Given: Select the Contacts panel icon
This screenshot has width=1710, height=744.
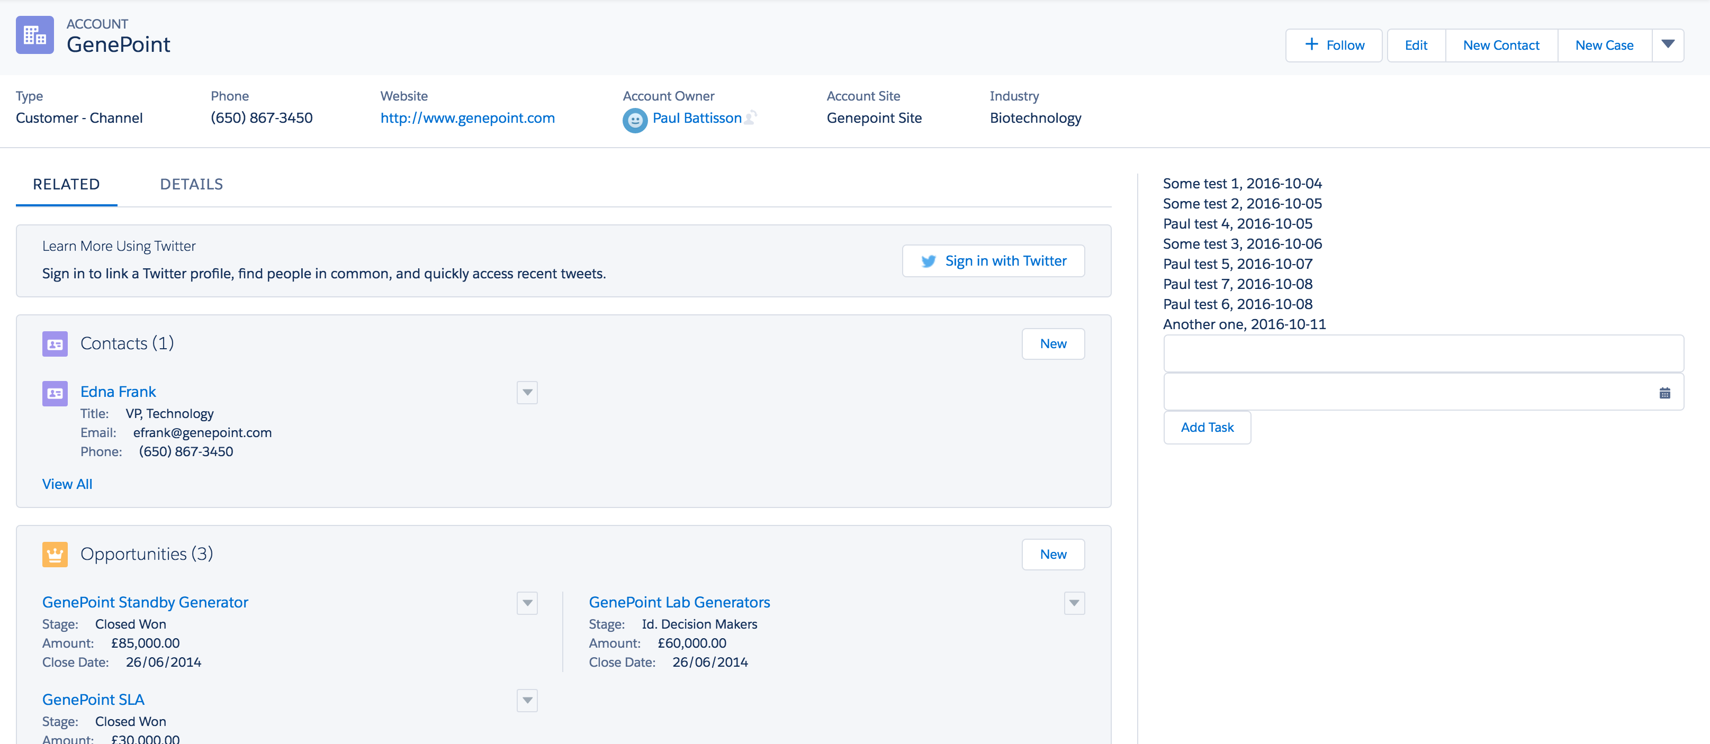Looking at the screenshot, I should 55,343.
